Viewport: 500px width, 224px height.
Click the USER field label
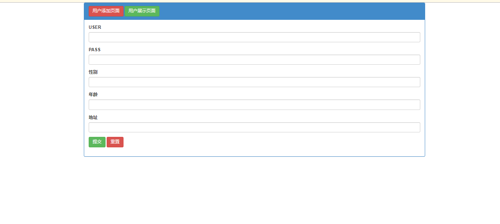pos(95,27)
